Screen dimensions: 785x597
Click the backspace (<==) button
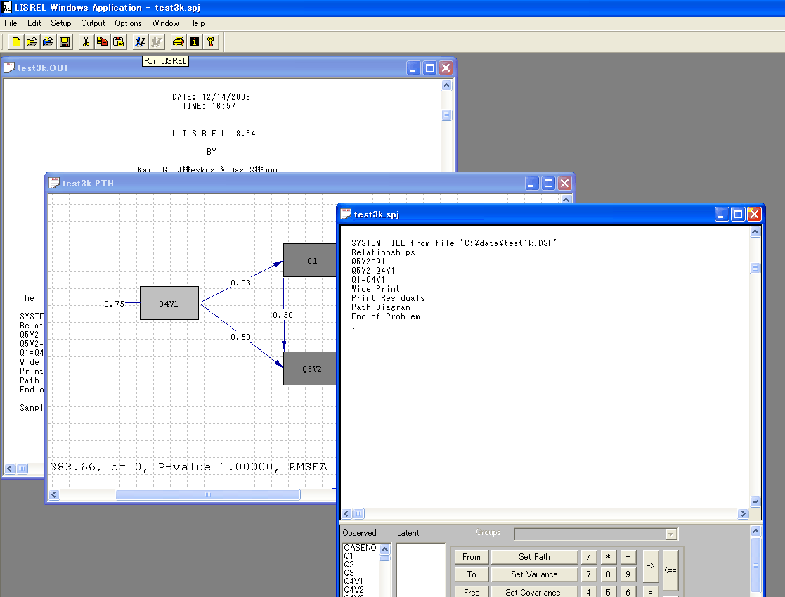670,570
